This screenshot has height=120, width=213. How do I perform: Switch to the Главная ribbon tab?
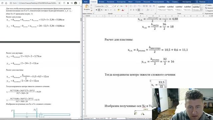(x=94, y=2)
